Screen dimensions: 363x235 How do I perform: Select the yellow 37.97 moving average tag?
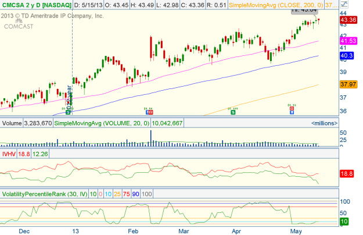(347, 84)
